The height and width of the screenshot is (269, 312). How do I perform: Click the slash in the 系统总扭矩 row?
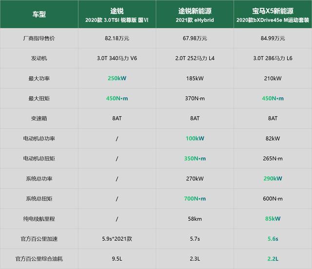point(117,199)
